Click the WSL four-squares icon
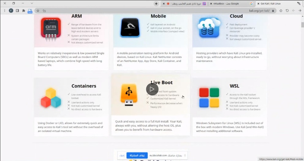The width and height of the screenshot is (304, 161). coord(209,97)
